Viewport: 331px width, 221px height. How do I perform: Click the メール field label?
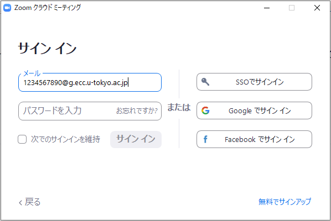(32, 73)
